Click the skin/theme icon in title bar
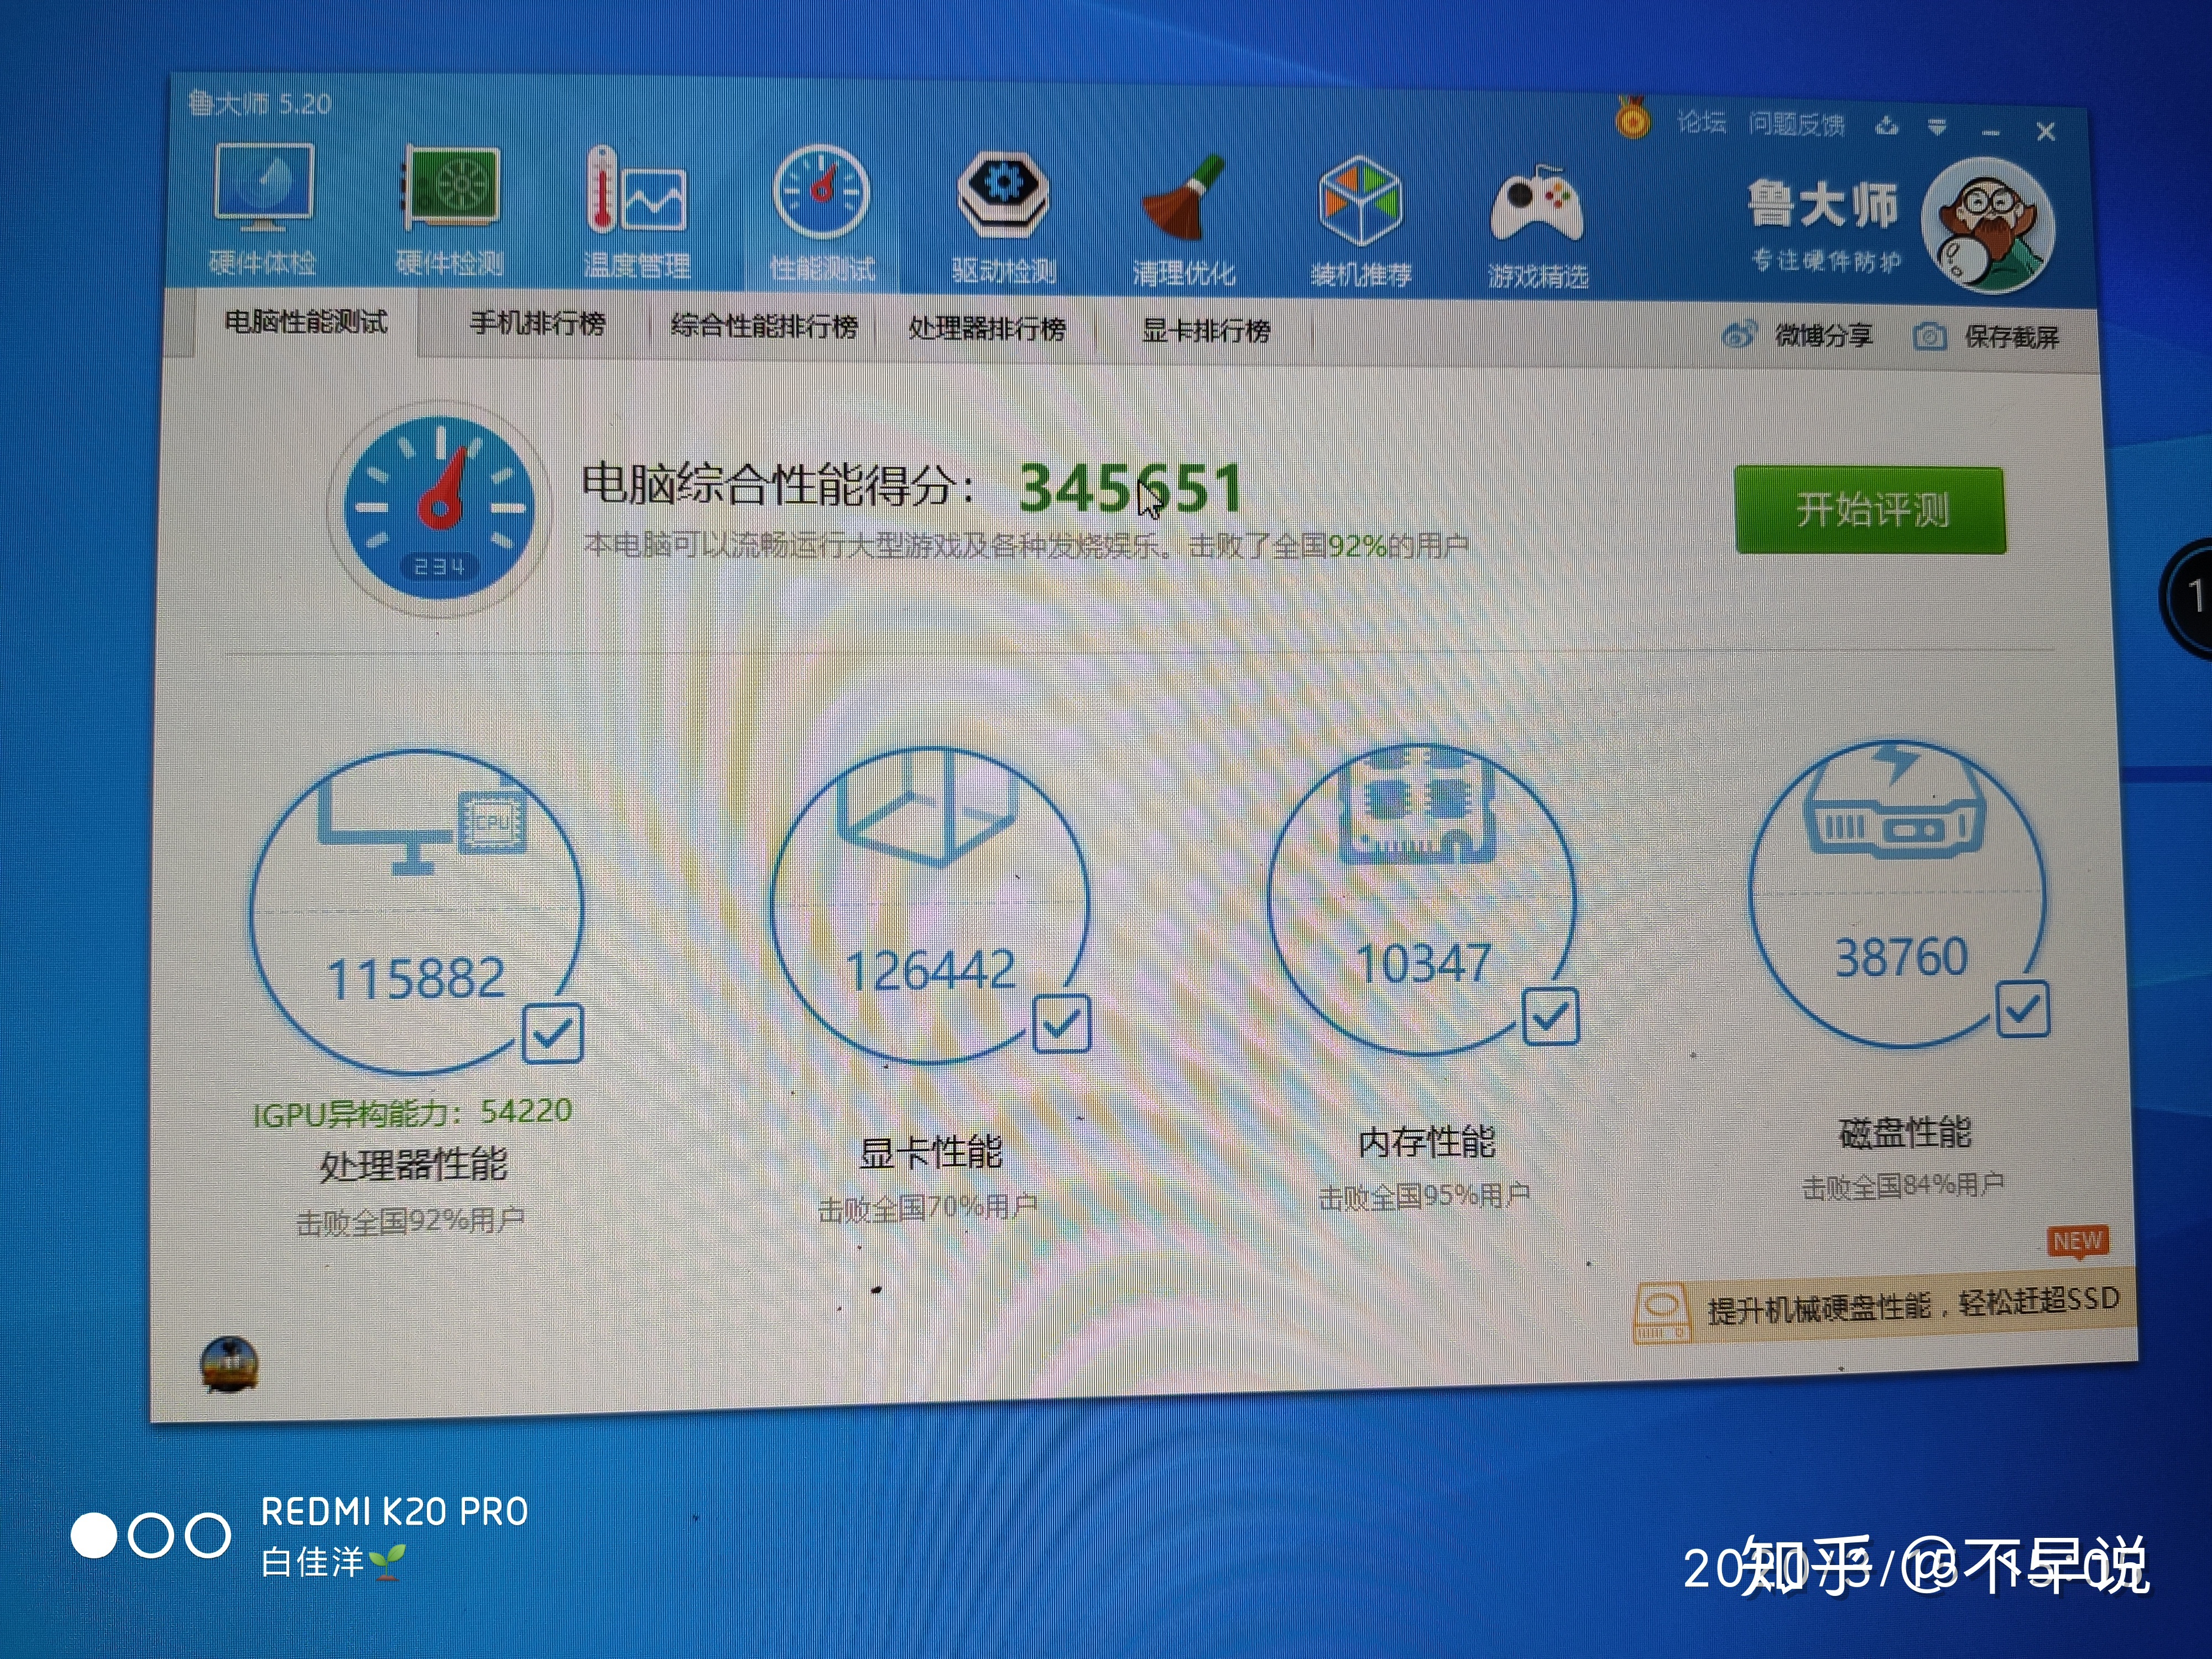This screenshot has height=1659, width=2212. tap(1887, 126)
